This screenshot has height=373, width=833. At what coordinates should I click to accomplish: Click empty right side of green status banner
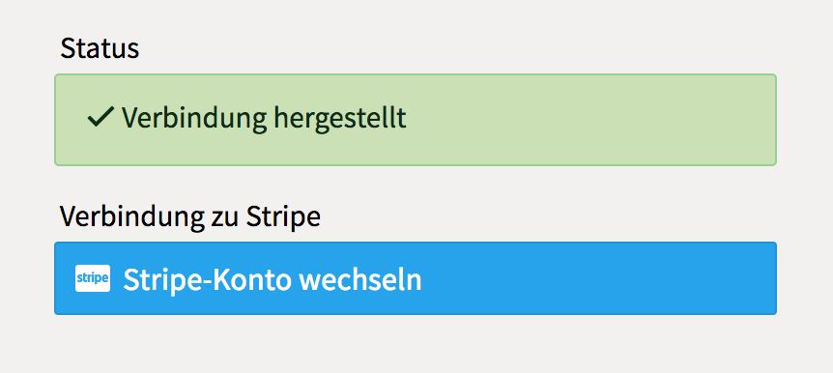point(589,120)
